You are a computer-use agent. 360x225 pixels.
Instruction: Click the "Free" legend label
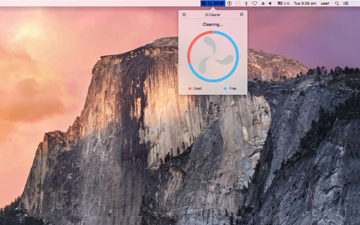tap(233, 88)
